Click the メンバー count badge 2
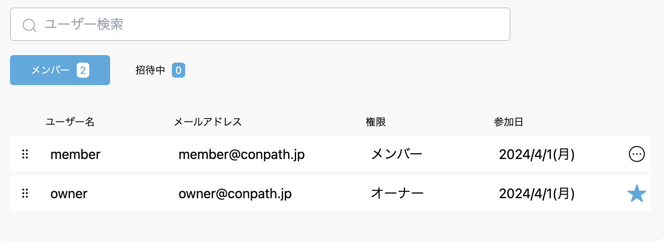 pyautogui.click(x=83, y=70)
